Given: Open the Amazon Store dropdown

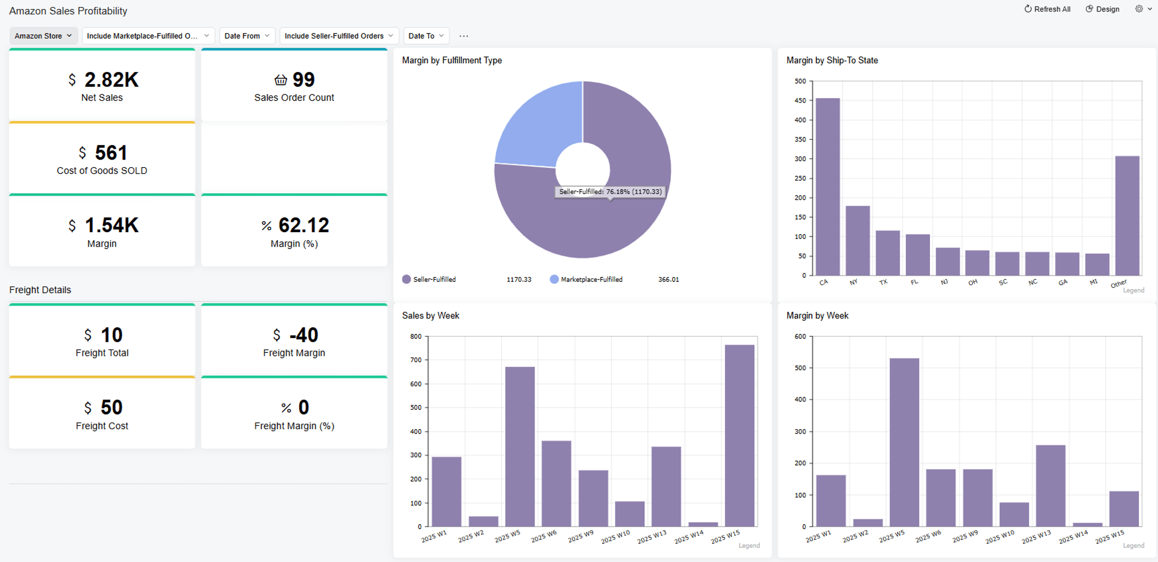Looking at the screenshot, I should point(43,35).
